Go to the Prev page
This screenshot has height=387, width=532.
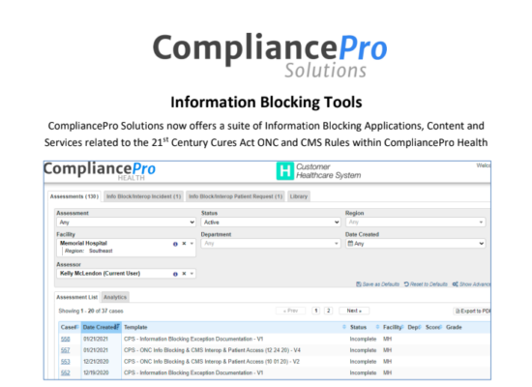coord(290,311)
